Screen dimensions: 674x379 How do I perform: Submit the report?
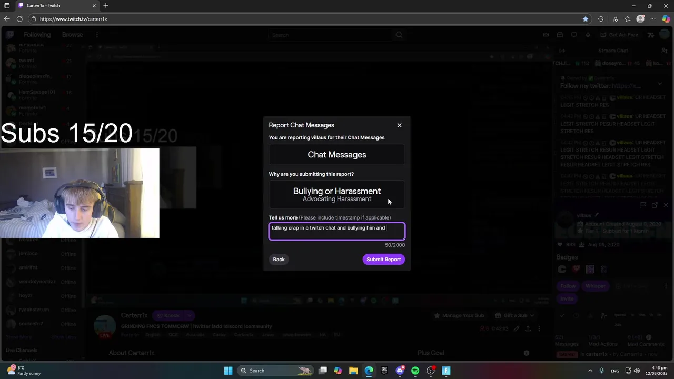383,259
